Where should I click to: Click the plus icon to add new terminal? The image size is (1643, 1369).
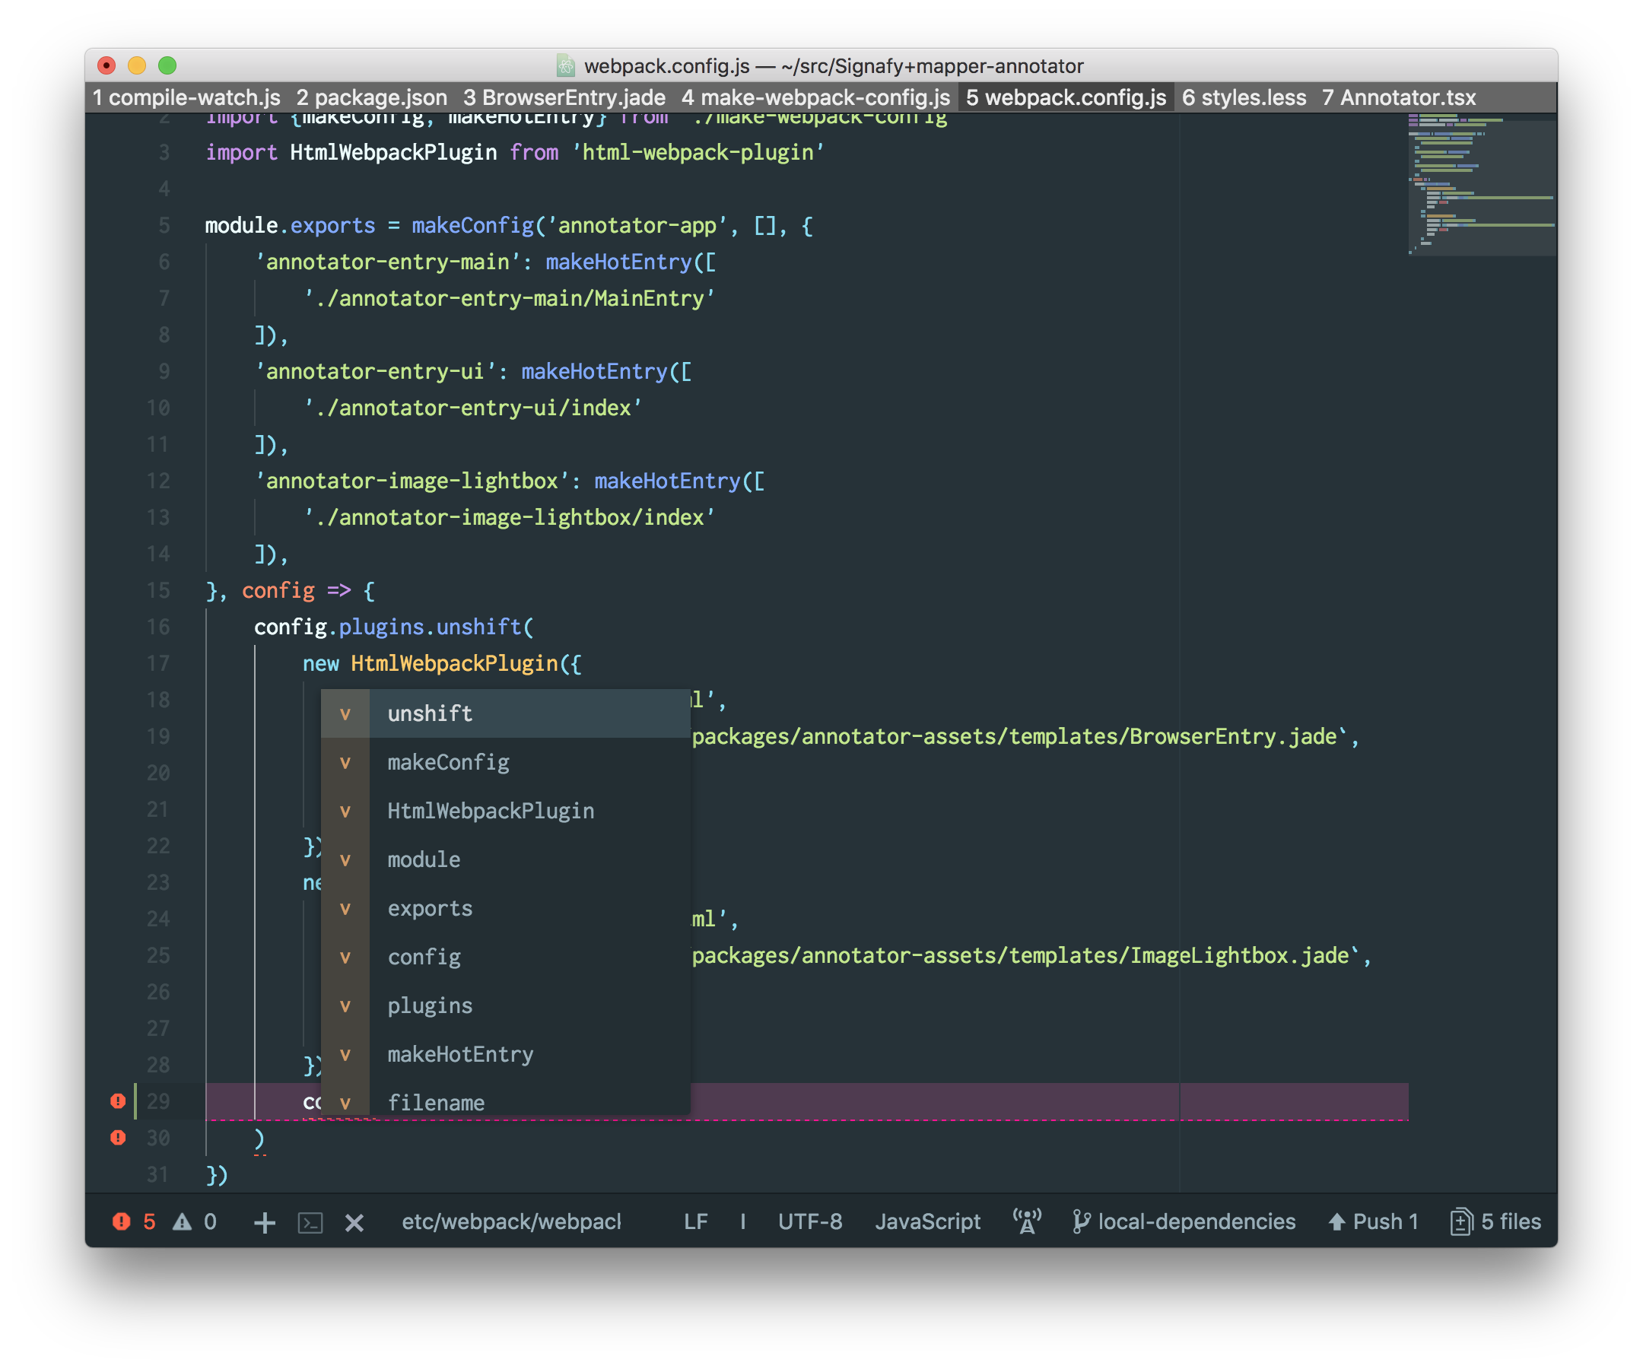[265, 1222]
